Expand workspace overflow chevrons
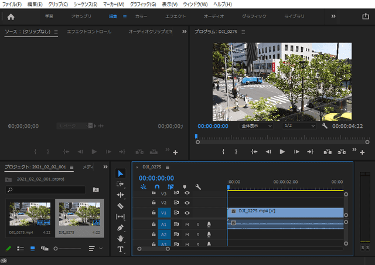Screen dimensions: 375x265 coord(333,16)
